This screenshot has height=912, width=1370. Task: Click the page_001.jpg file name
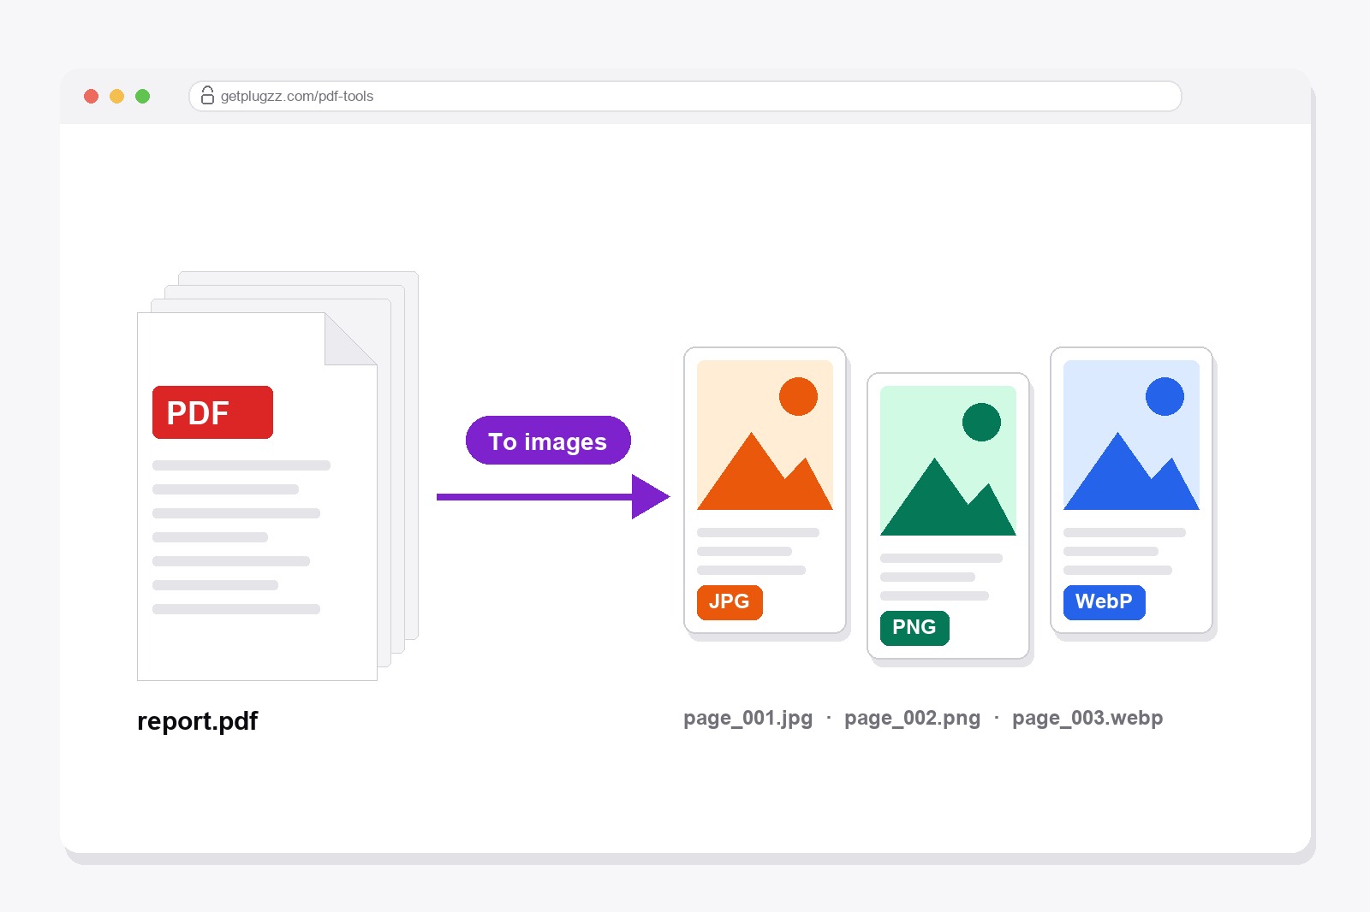tap(748, 718)
